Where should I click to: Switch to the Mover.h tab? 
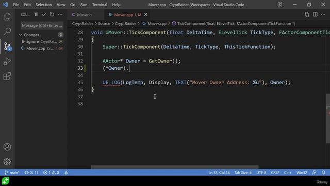click(84, 14)
